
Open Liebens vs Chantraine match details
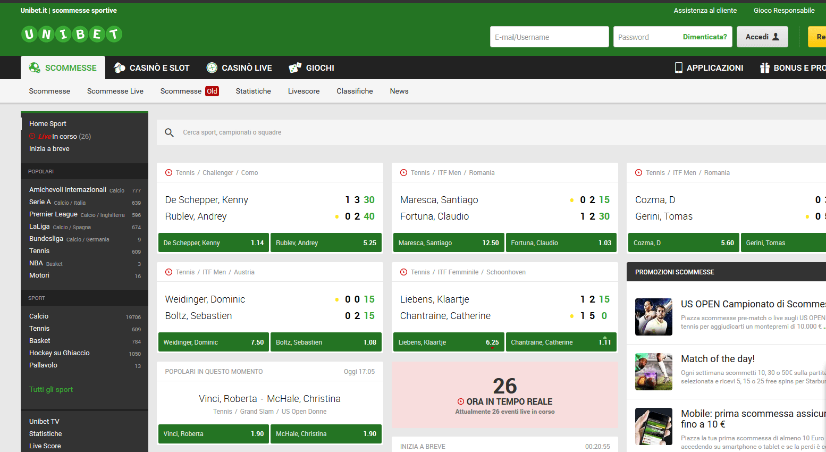click(505, 307)
